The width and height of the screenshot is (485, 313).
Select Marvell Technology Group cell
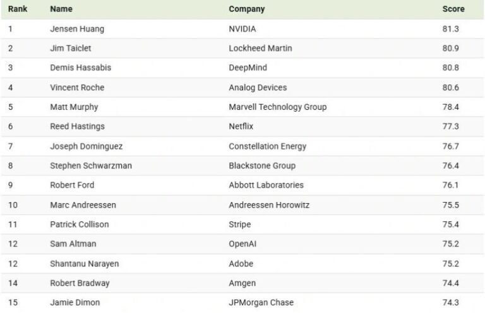pos(278,107)
